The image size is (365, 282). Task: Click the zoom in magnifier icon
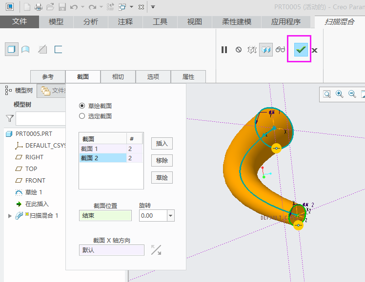[x=339, y=94]
